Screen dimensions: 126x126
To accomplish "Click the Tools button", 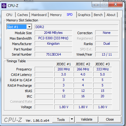I will point(61,119).
